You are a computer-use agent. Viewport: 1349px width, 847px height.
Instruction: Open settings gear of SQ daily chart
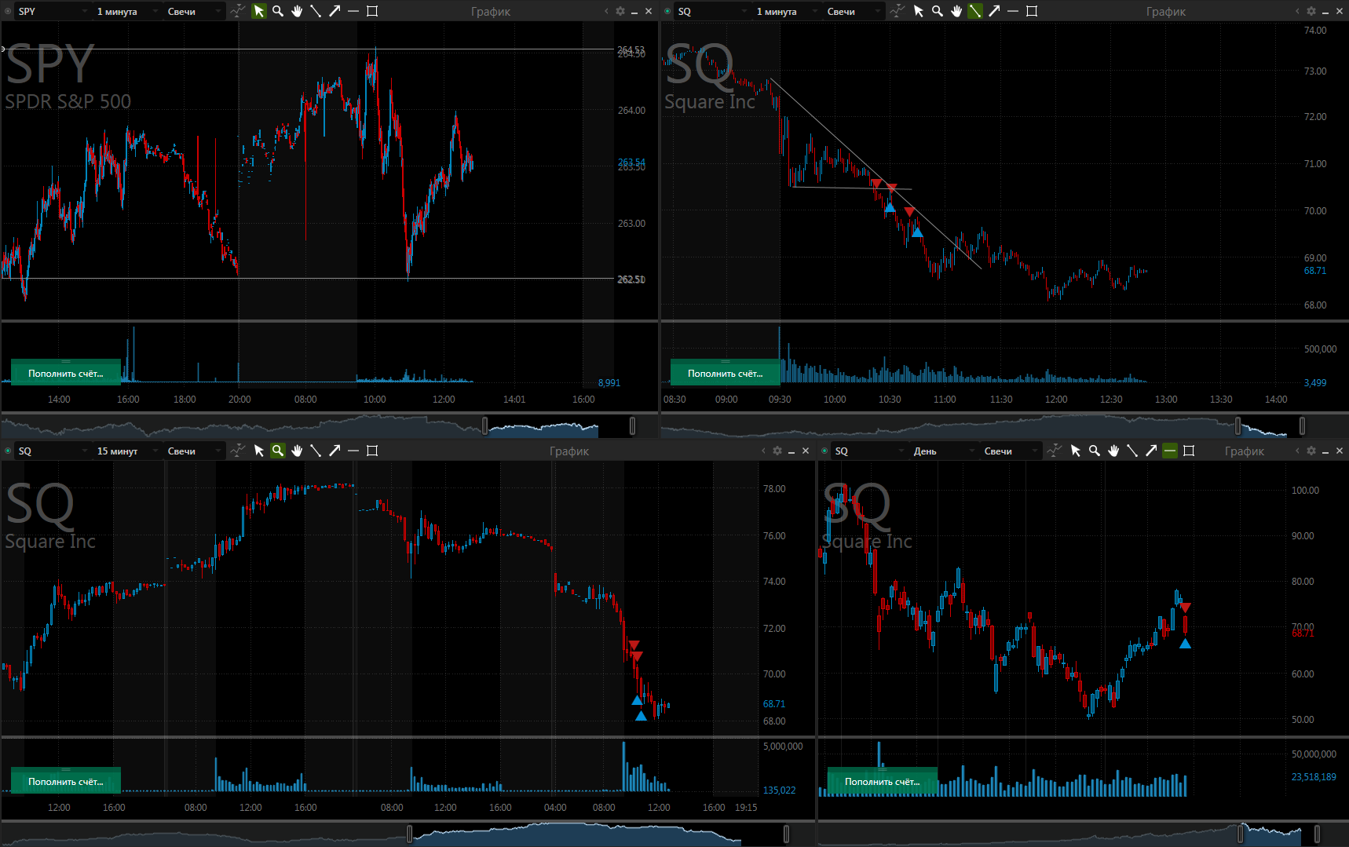[x=1311, y=451]
